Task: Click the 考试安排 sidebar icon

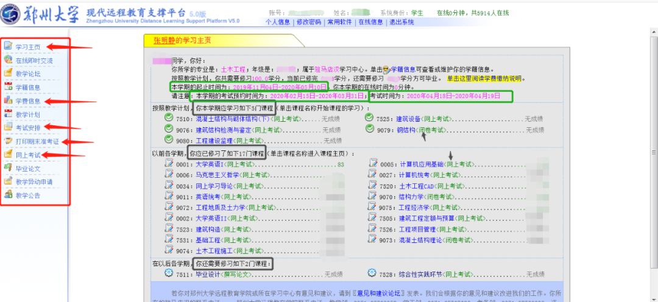Action: [x=8, y=127]
